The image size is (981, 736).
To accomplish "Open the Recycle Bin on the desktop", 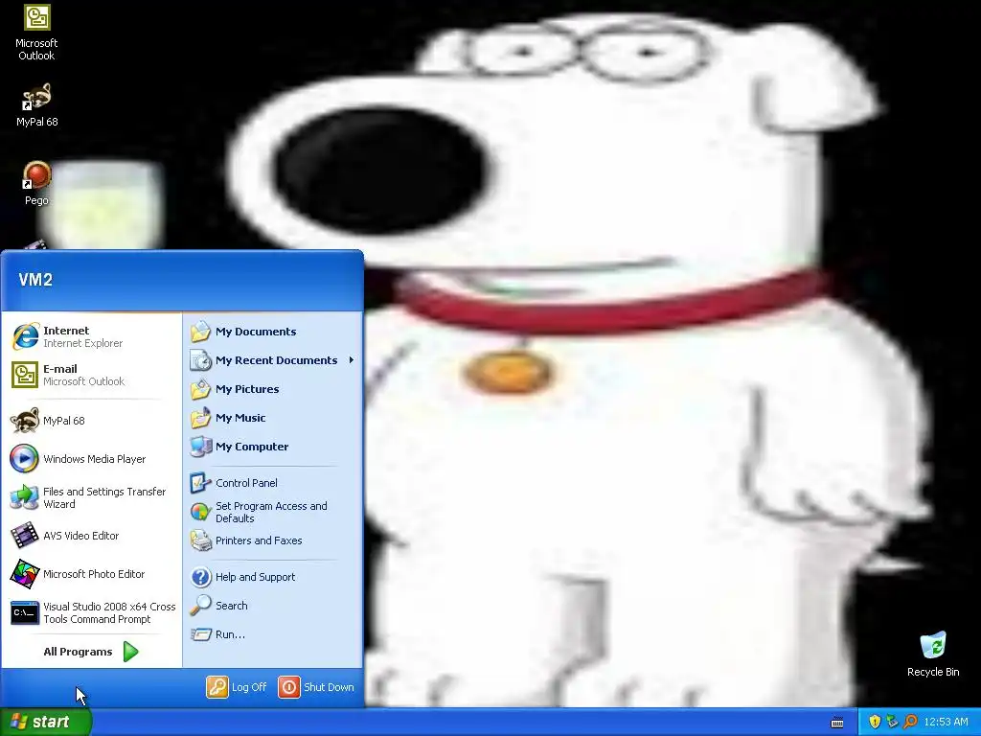I will [x=933, y=654].
